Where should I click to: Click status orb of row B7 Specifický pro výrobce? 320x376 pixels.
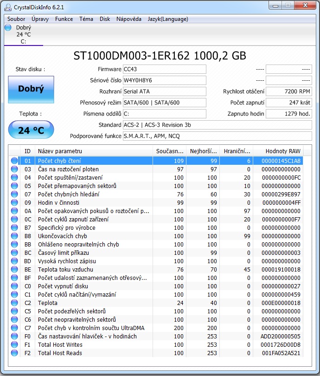pos(14,227)
